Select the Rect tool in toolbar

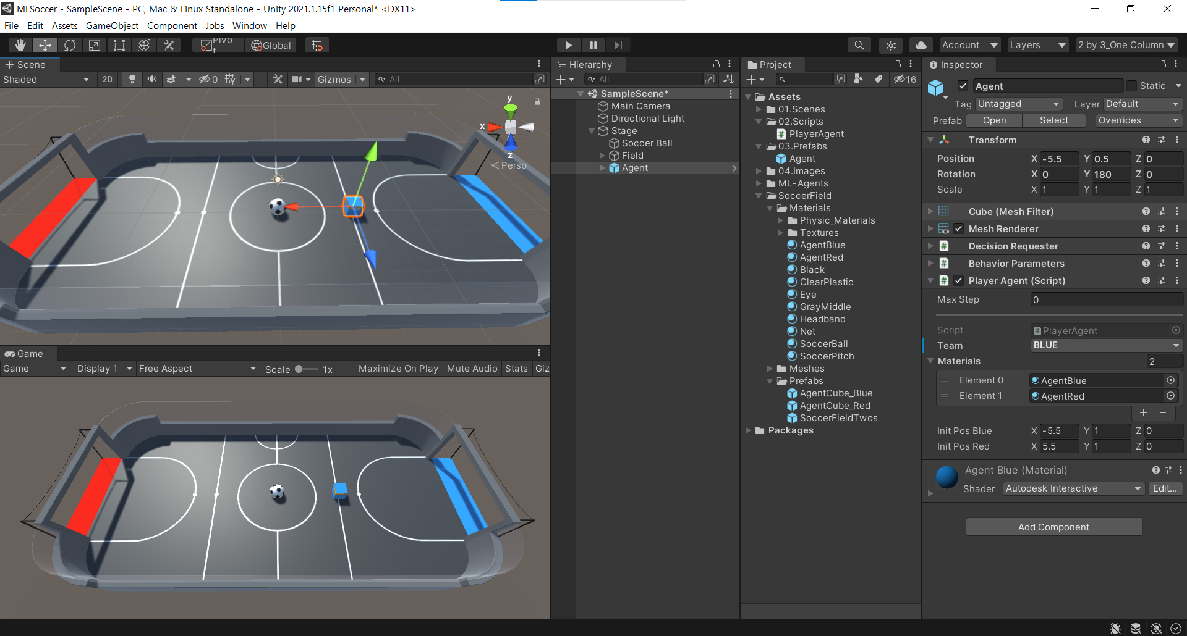click(119, 45)
